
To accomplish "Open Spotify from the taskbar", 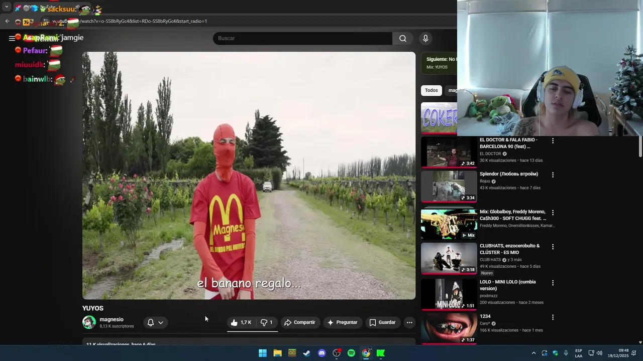I will coord(351,353).
